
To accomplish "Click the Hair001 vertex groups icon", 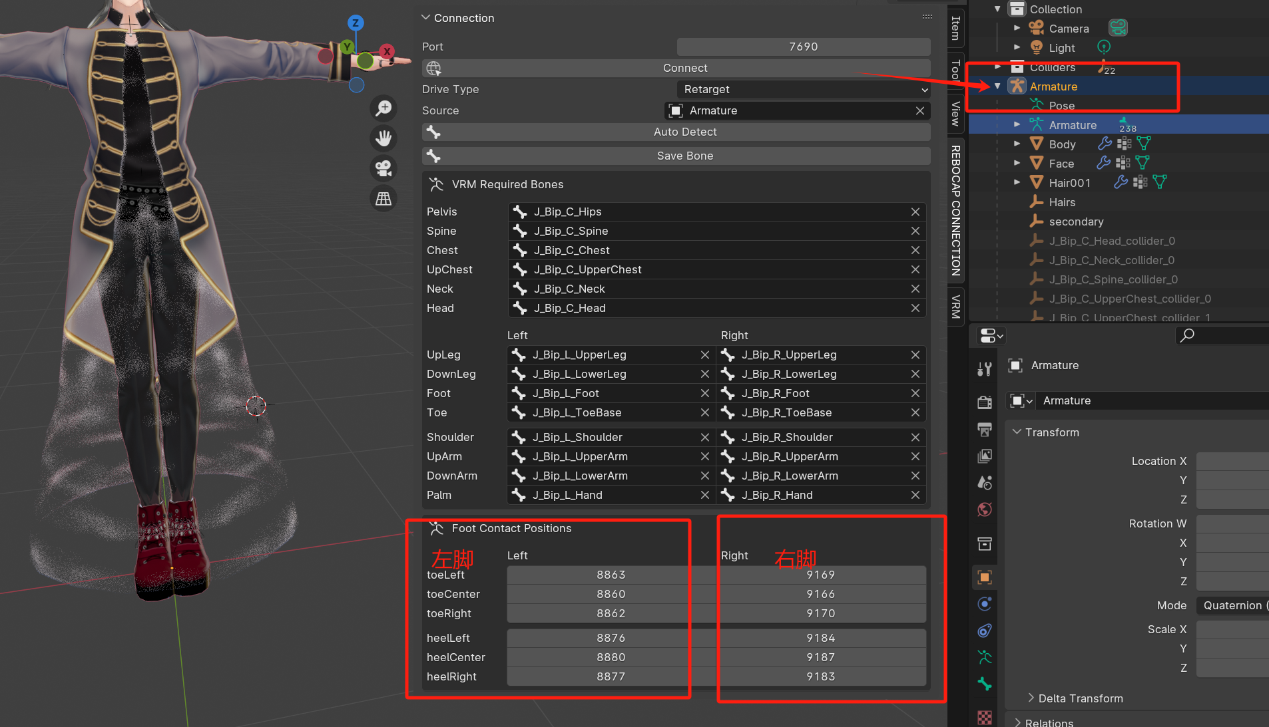I will [1140, 182].
